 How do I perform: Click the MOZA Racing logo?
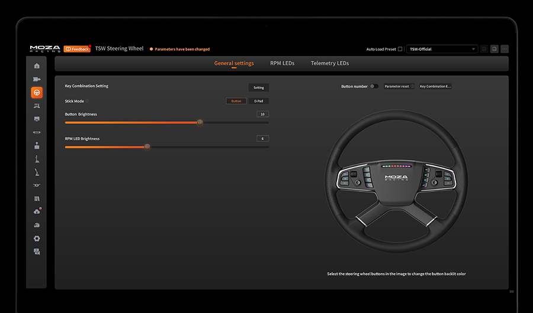45,49
